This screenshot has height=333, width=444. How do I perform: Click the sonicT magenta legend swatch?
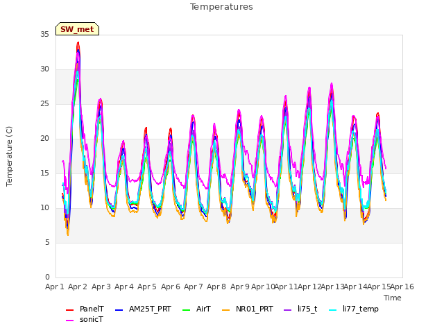pos(69,321)
